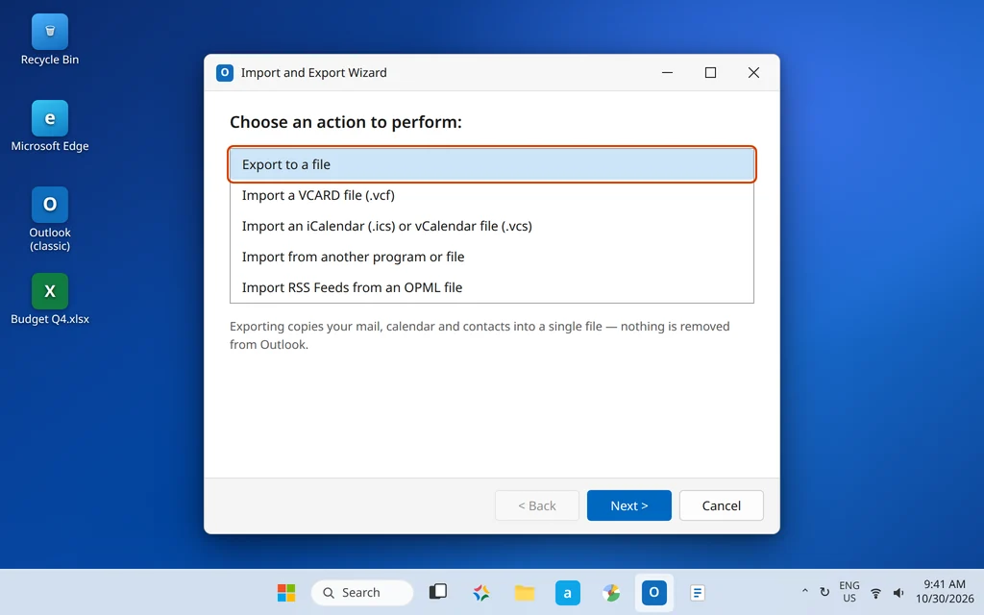Open ENG US language switcher
The height and width of the screenshot is (615, 984).
pyautogui.click(x=849, y=592)
